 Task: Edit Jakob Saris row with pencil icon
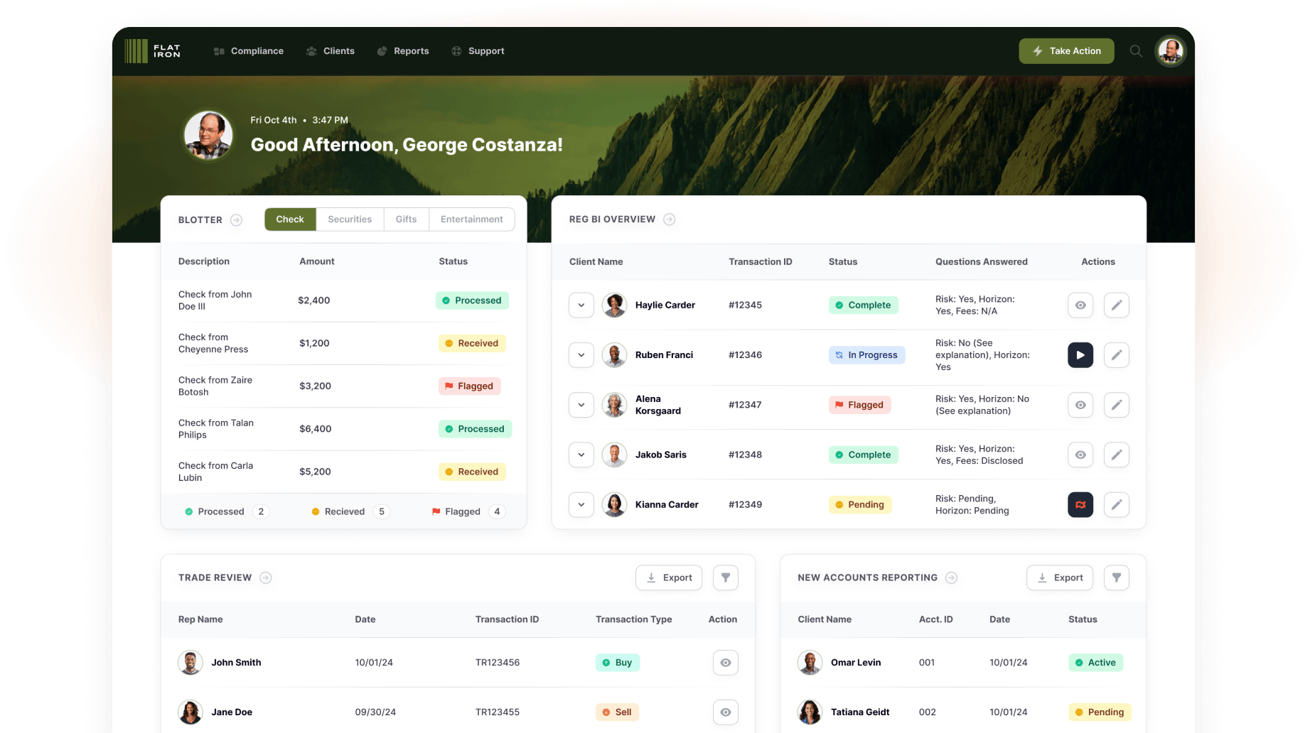pyautogui.click(x=1116, y=455)
